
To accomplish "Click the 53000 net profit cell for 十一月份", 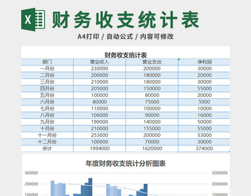I will point(204,135).
